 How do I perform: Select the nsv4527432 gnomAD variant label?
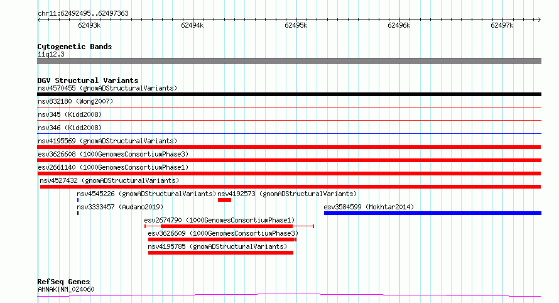(x=109, y=180)
